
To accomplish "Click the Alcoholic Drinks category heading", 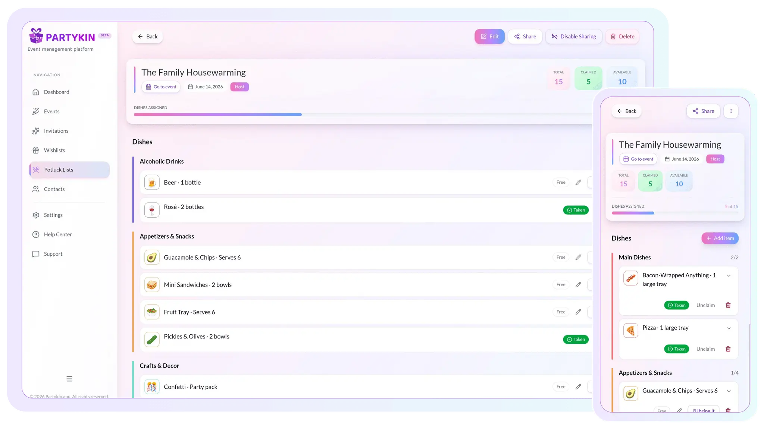I will coord(162,161).
